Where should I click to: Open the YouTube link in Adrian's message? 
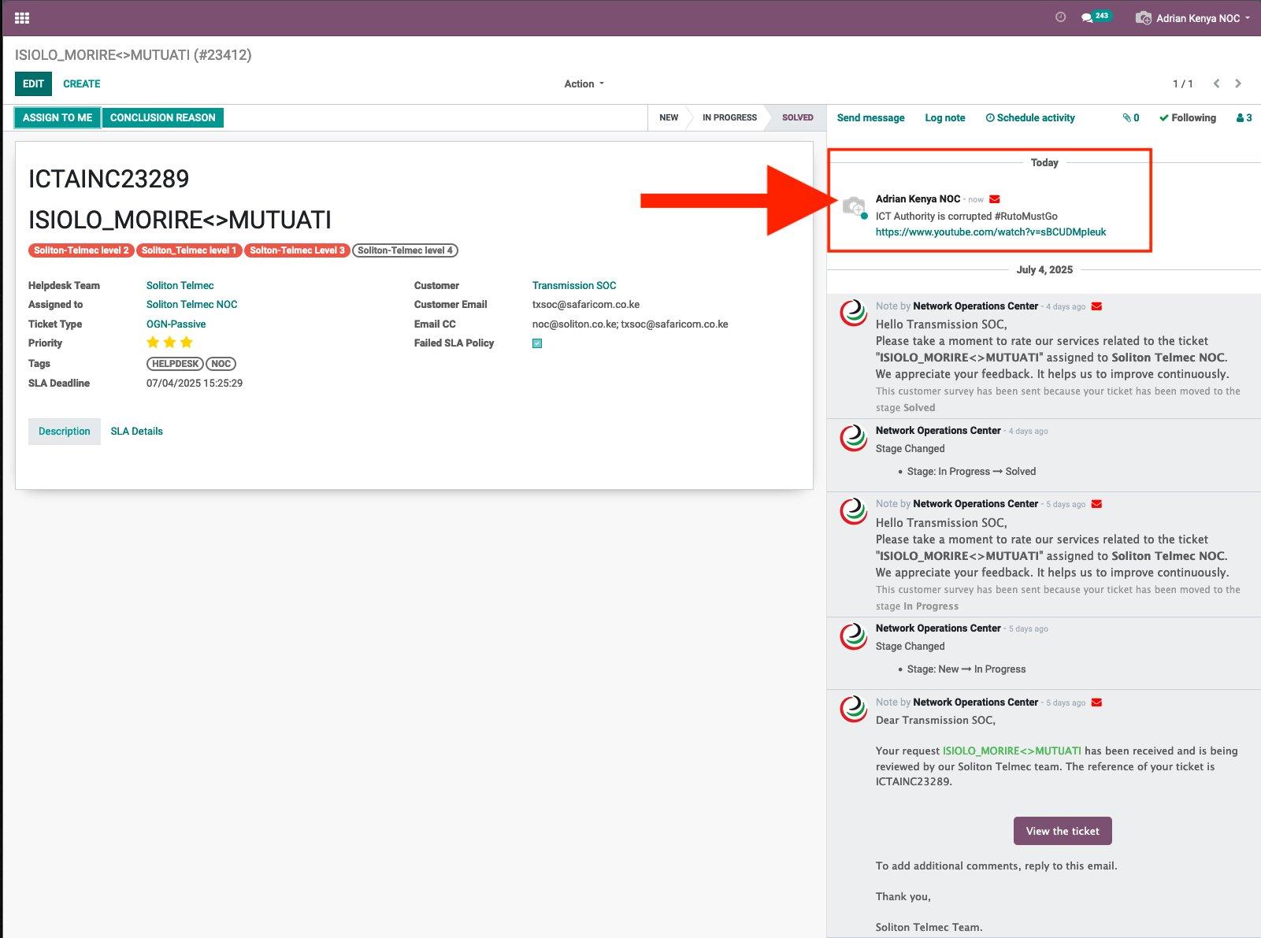[x=990, y=232]
